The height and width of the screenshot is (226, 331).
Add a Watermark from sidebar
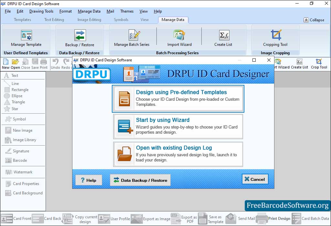click(x=19, y=172)
